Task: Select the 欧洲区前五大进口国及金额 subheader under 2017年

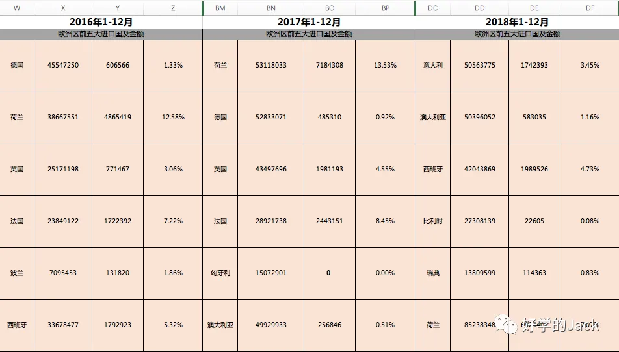Action: [x=309, y=34]
